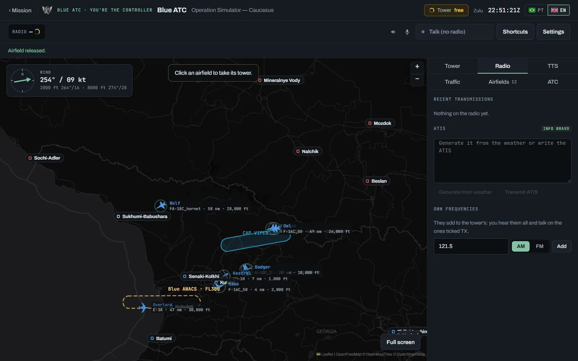Click the eagle emblem logo
Viewport: 578px width, 361px height.
click(47, 10)
